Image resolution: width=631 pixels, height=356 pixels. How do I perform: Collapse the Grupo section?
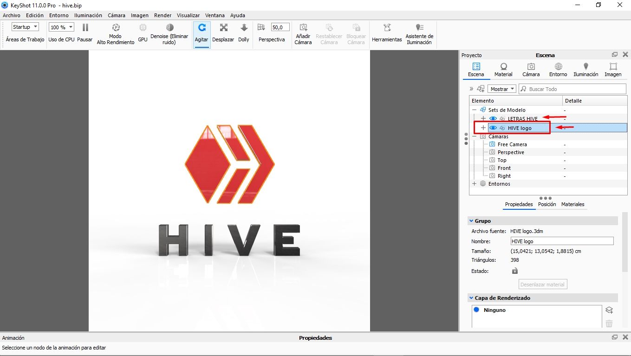point(471,221)
